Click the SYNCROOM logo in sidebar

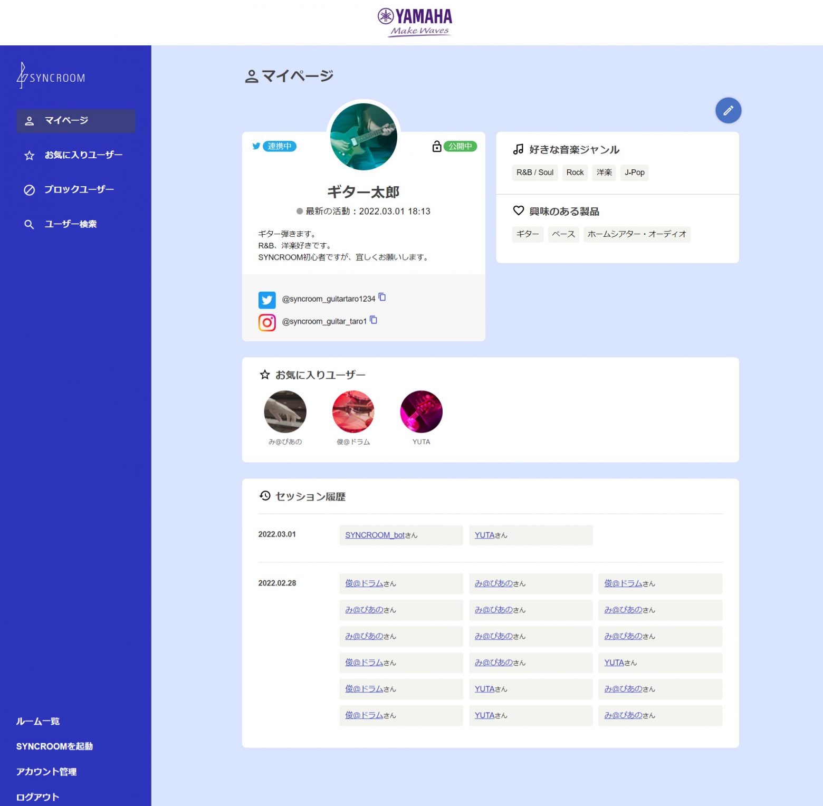[51, 75]
